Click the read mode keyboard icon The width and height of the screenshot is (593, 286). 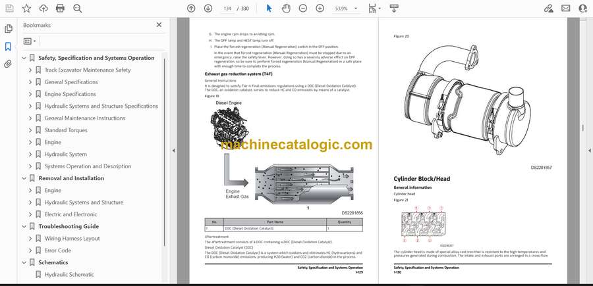point(394,9)
